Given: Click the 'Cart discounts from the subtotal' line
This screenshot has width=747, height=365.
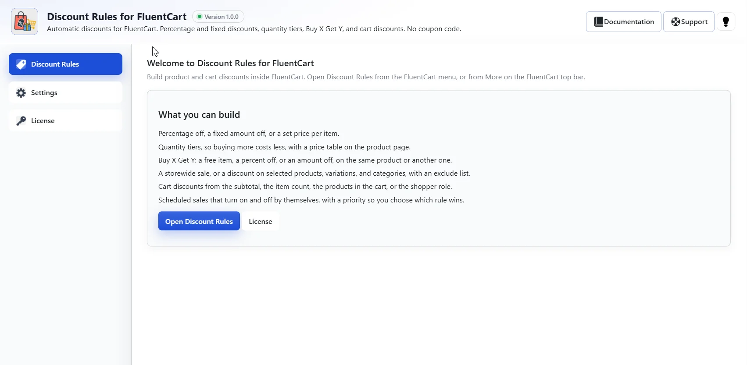Looking at the screenshot, I should pos(305,187).
